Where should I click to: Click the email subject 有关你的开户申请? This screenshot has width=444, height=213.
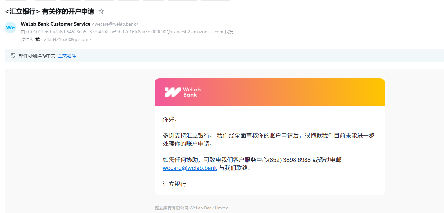click(x=50, y=12)
